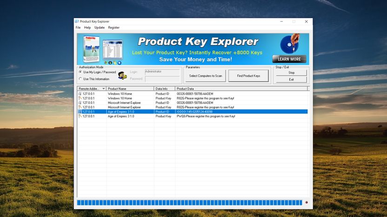Click the Password input field
Screen dimensions: 387x217
point(162,79)
